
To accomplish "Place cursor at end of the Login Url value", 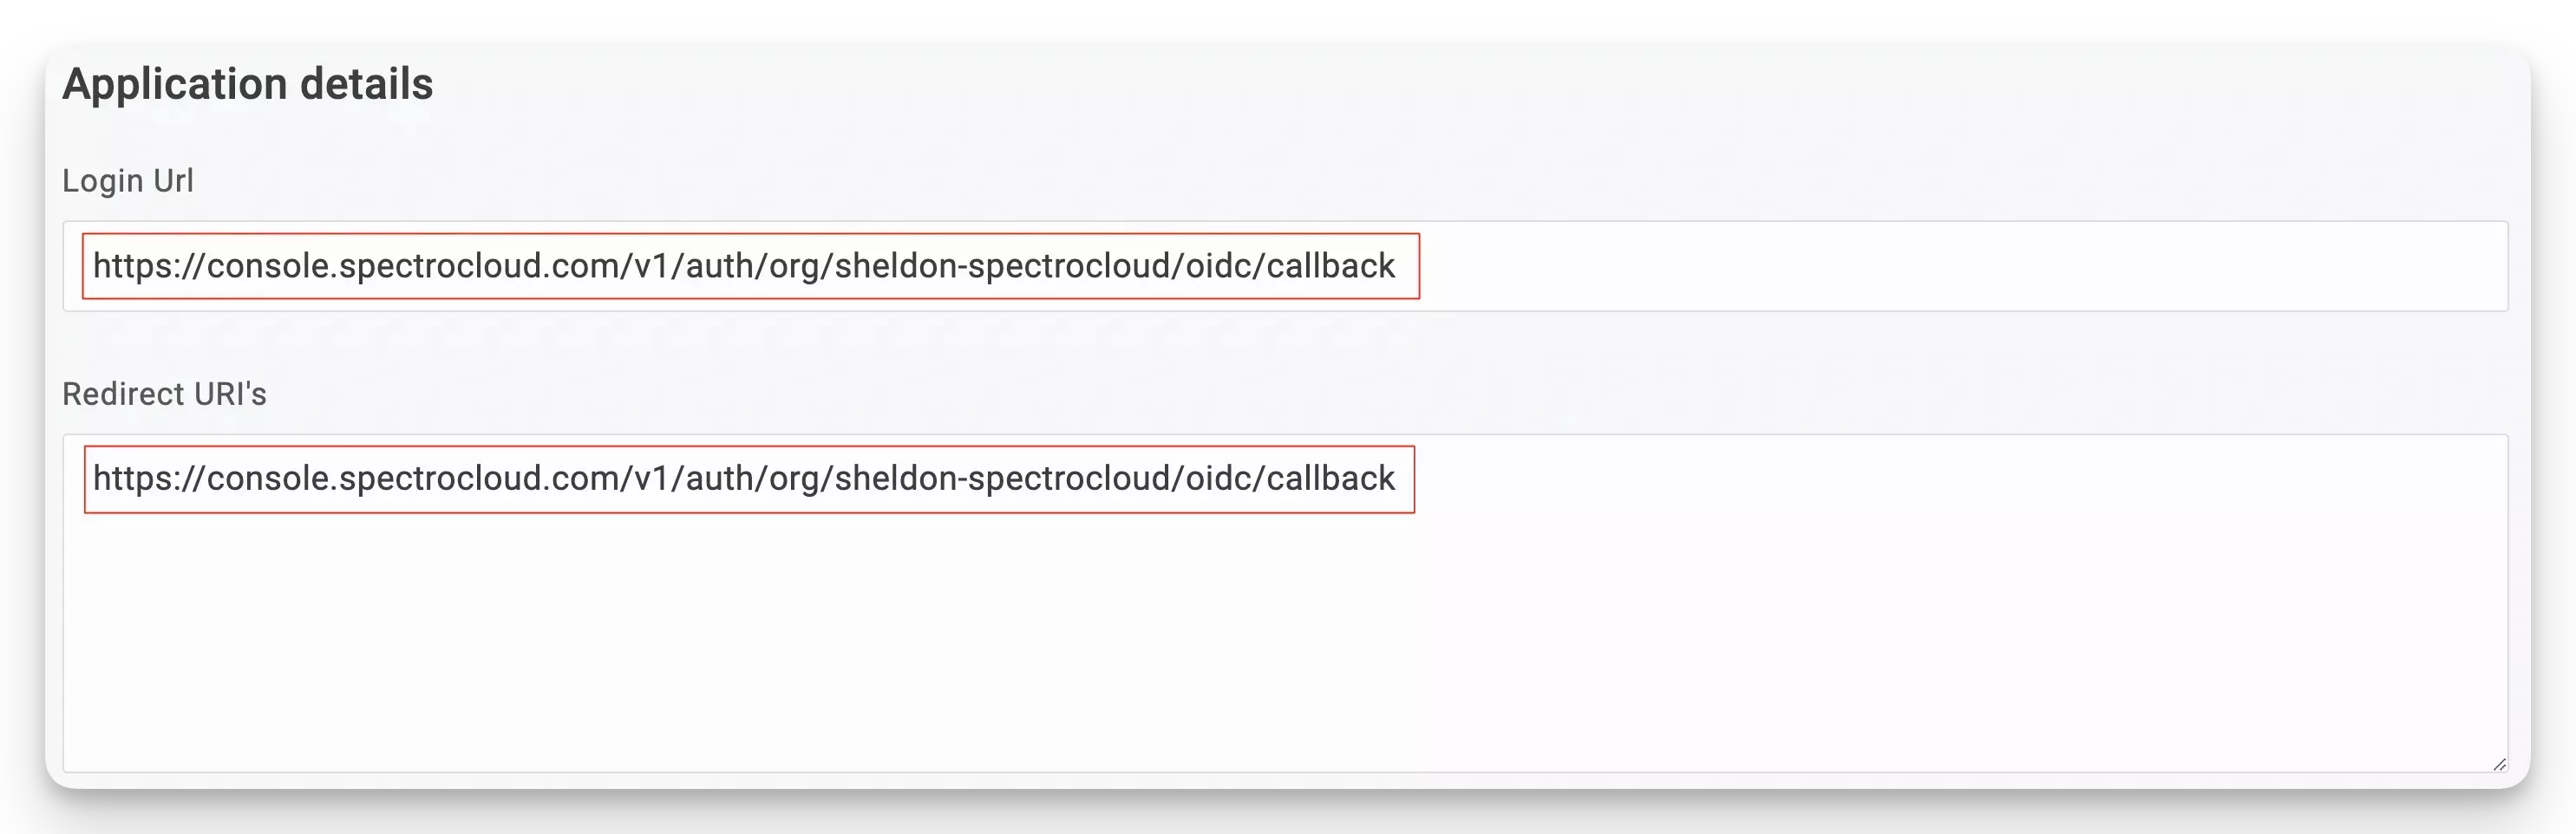I will (1400, 266).
